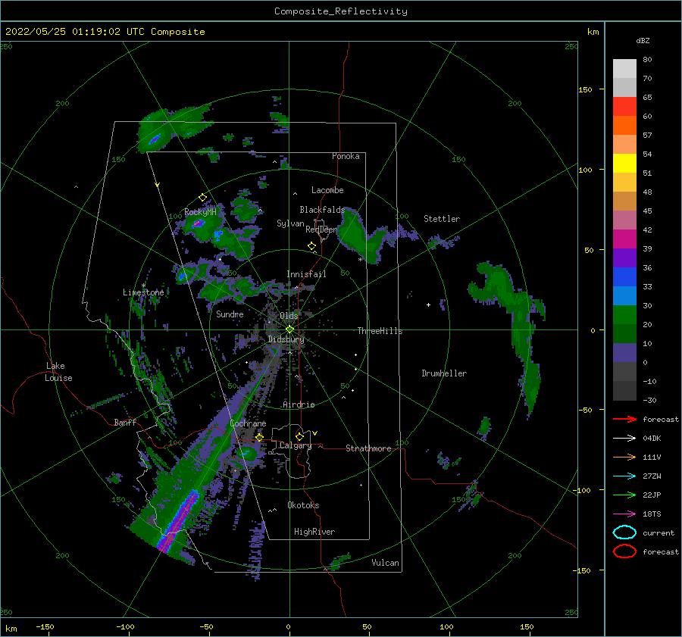Click the Composite_Reflectivity title text
Screen dimensions: 682x637
pos(341,11)
